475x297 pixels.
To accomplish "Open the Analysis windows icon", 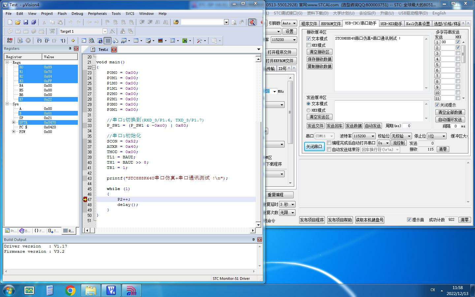I will tap(160, 41).
